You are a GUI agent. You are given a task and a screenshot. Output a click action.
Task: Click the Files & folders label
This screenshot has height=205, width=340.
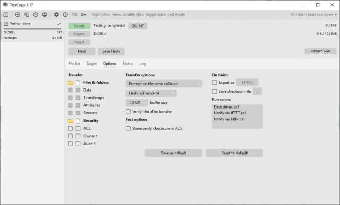tap(96, 83)
